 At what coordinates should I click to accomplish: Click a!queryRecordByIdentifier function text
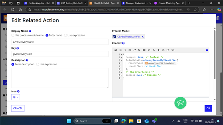coord(160,60)
